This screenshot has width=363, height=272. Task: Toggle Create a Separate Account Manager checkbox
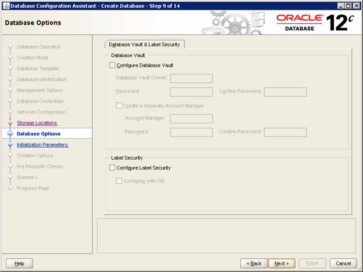(x=120, y=106)
